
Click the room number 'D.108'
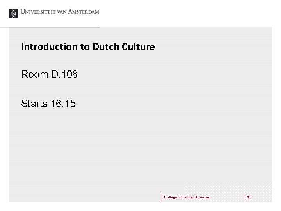click(64, 74)
